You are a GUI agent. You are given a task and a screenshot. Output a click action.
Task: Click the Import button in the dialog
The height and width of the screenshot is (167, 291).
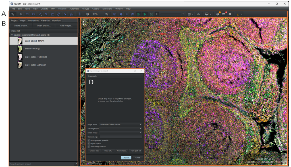click(x=126, y=158)
